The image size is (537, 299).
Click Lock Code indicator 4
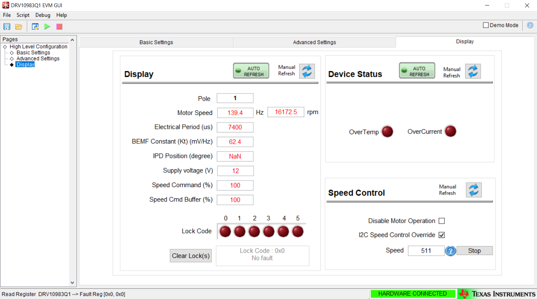[283, 231]
